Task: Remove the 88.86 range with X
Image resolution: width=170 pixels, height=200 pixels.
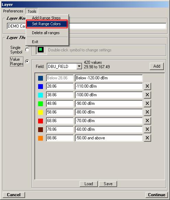Action: coord(147,138)
